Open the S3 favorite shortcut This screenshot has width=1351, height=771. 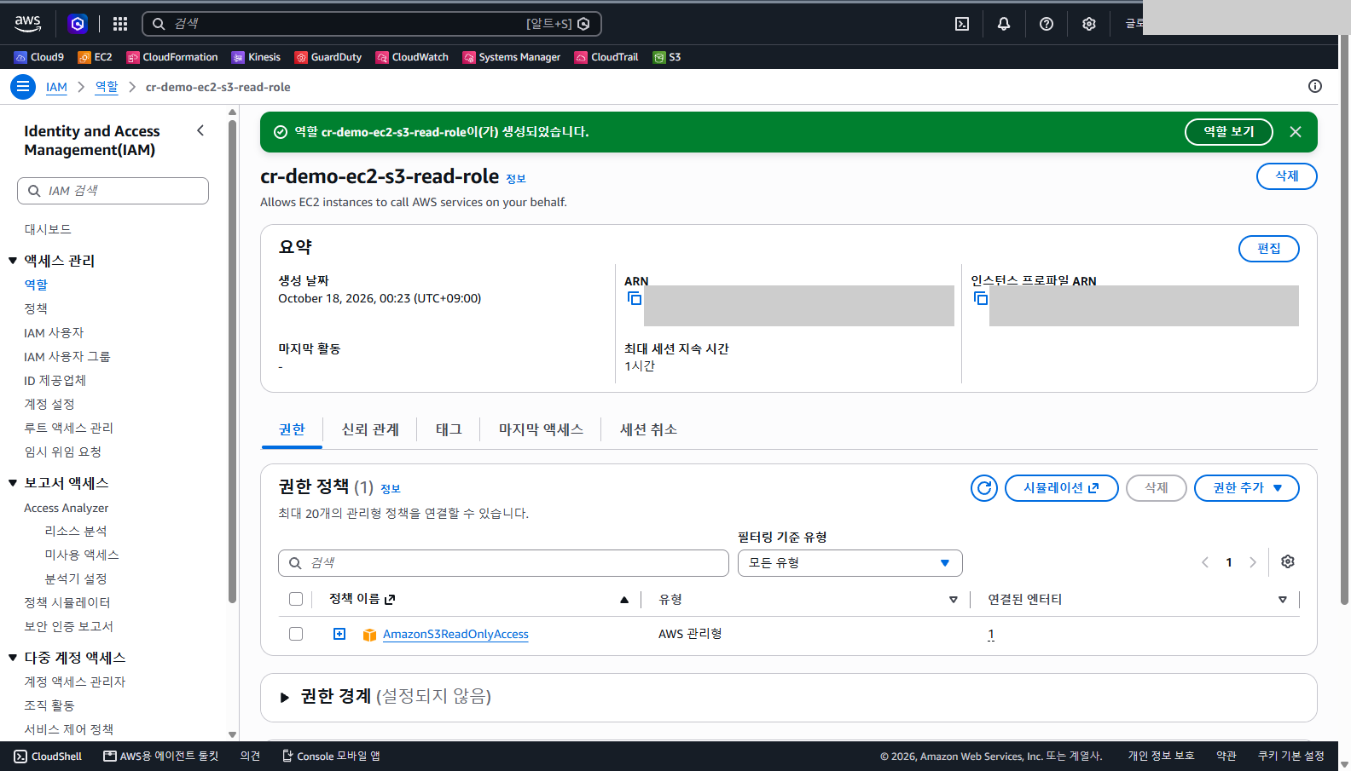coord(667,57)
